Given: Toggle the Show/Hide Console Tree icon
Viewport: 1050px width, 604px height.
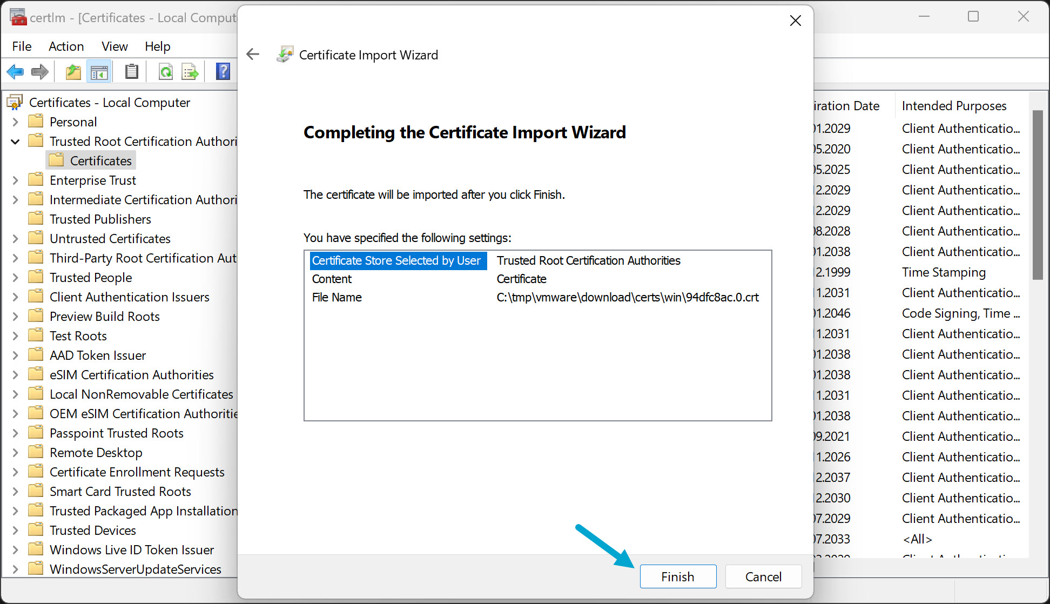Looking at the screenshot, I should pos(99,71).
